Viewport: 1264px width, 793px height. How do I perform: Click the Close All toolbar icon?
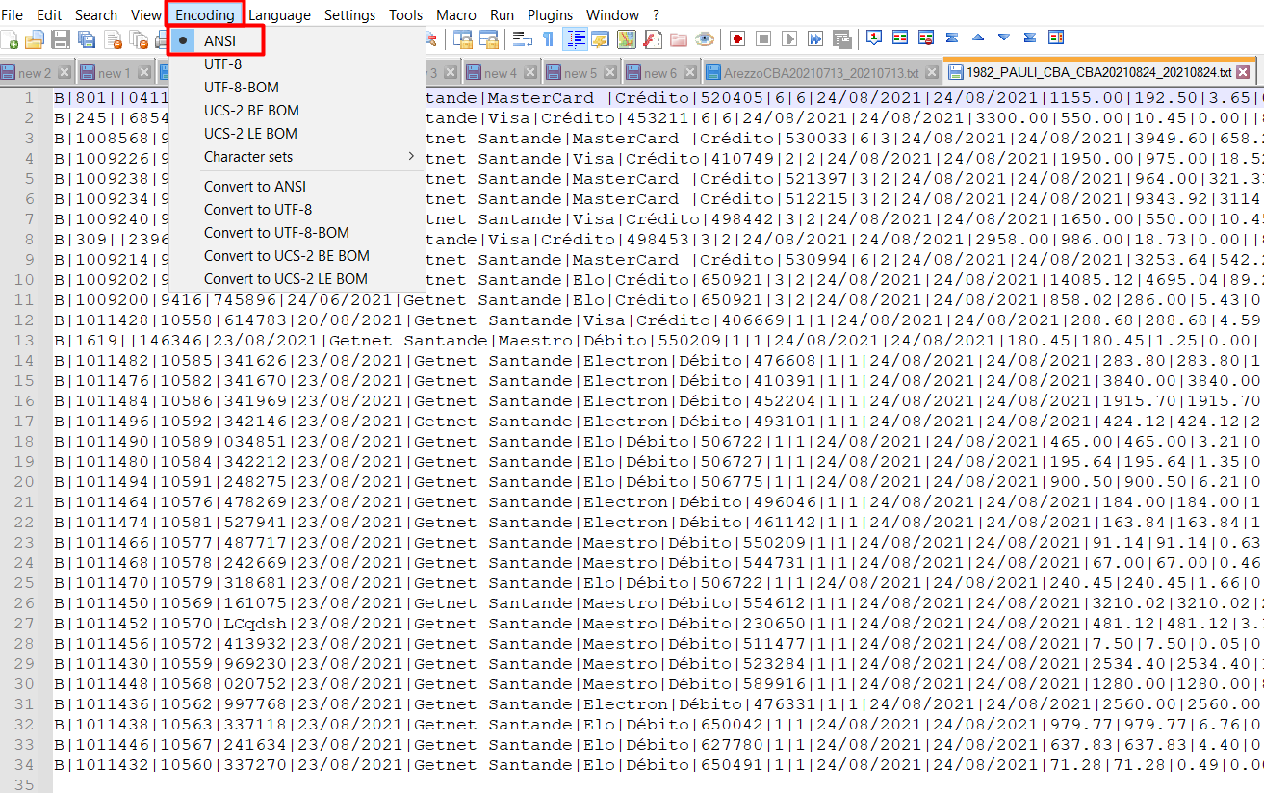(139, 39)
